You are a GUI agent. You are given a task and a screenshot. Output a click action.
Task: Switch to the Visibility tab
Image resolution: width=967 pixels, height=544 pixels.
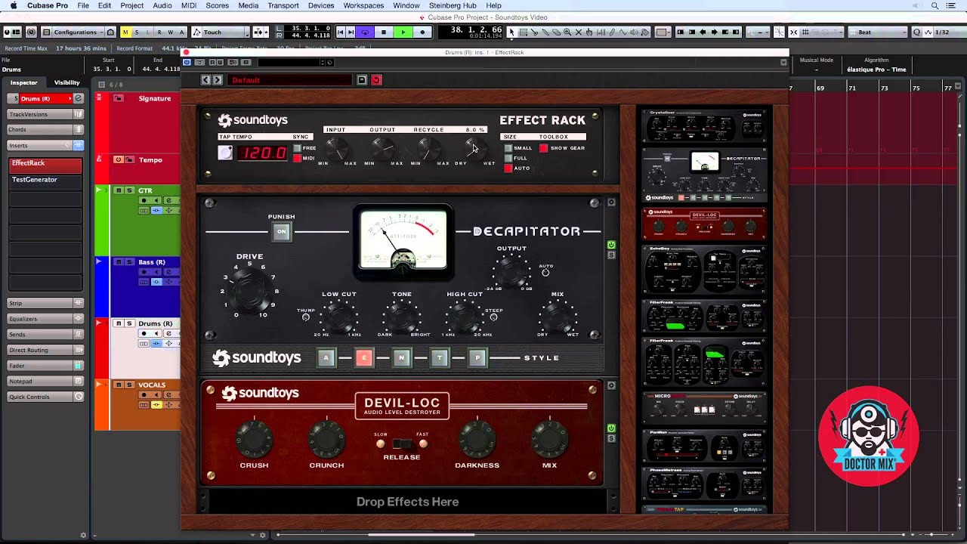(66, 82)
